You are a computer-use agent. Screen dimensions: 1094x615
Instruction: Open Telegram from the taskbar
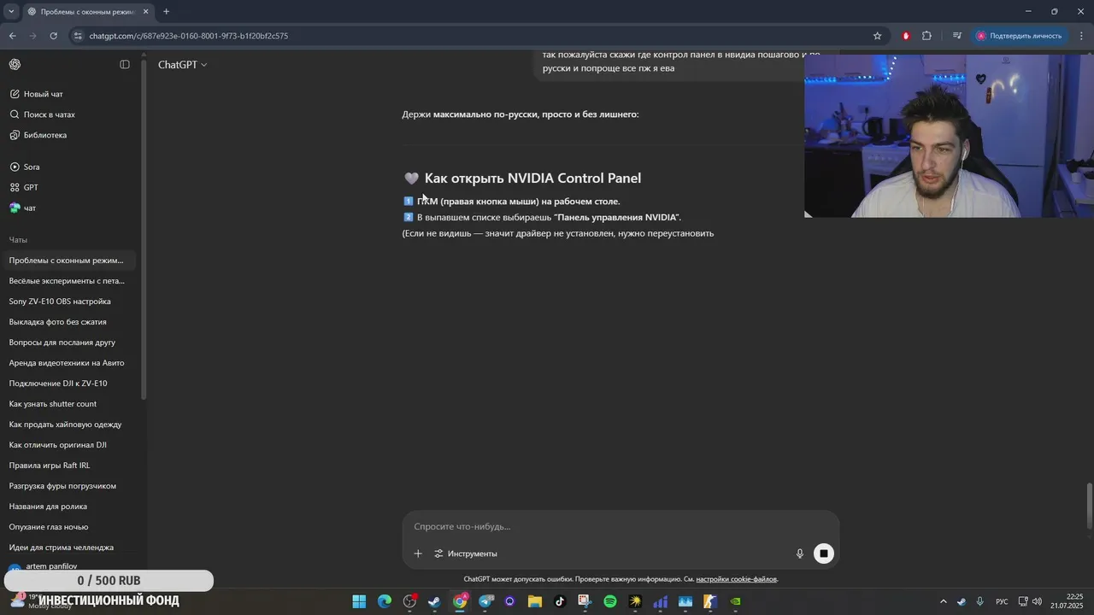coord(485,601)
